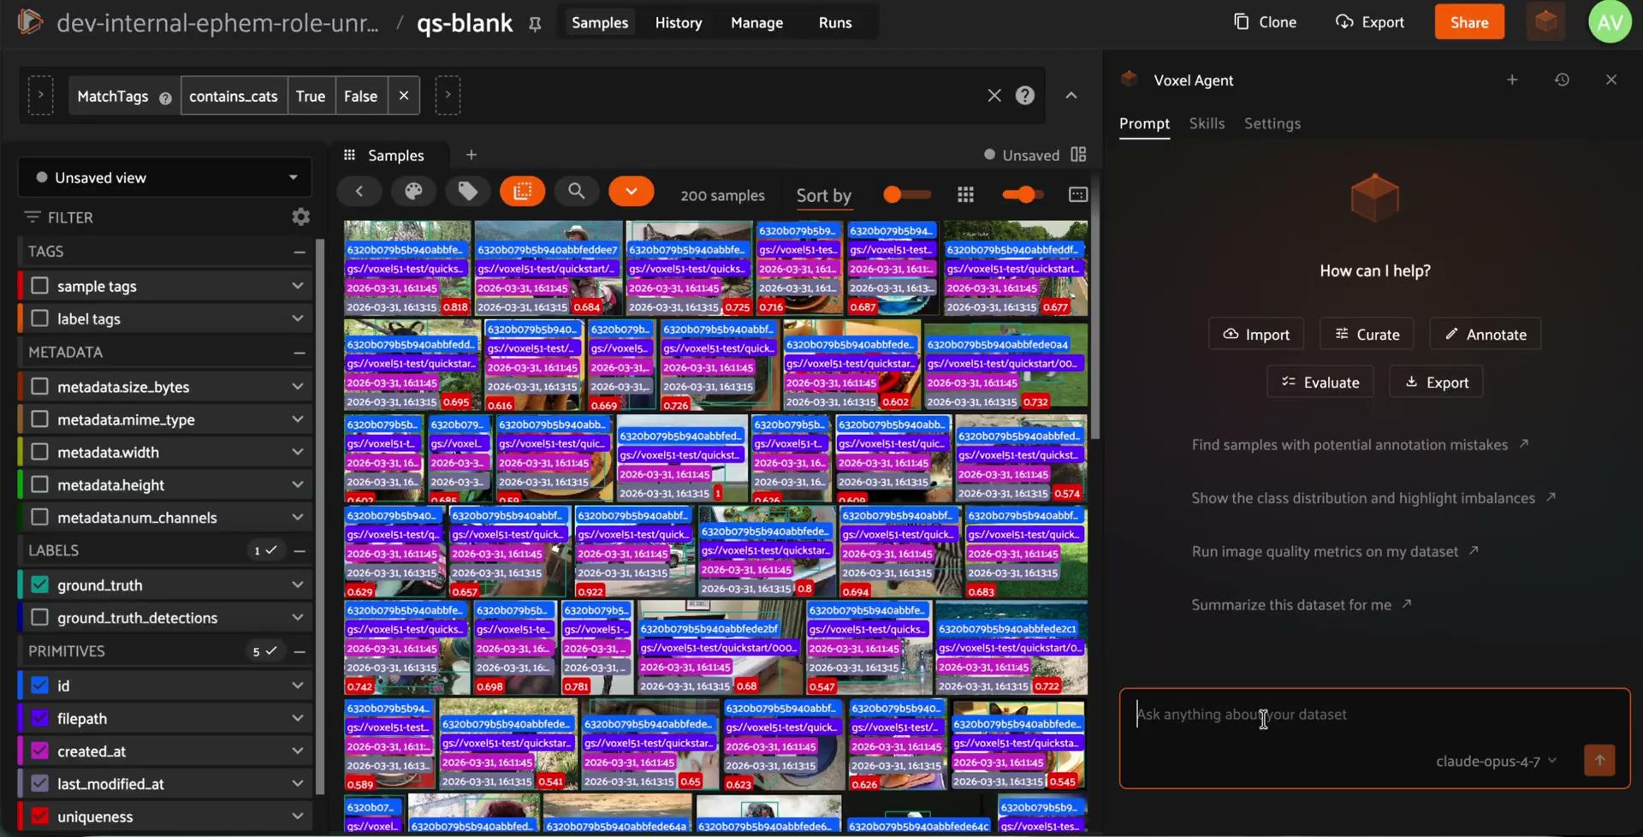Open the Voxel Agent cube icon in header
The height and width of the screenshot is (837, 1643).
(1545, 22)
